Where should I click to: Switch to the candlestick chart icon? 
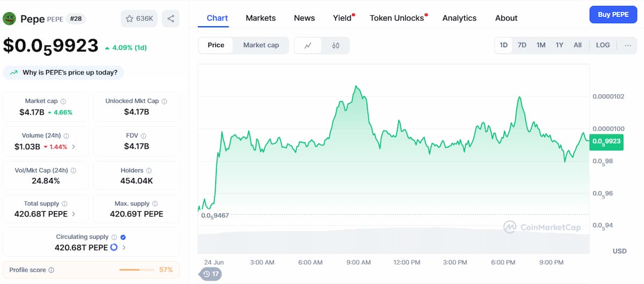click(x=336, y=45)
